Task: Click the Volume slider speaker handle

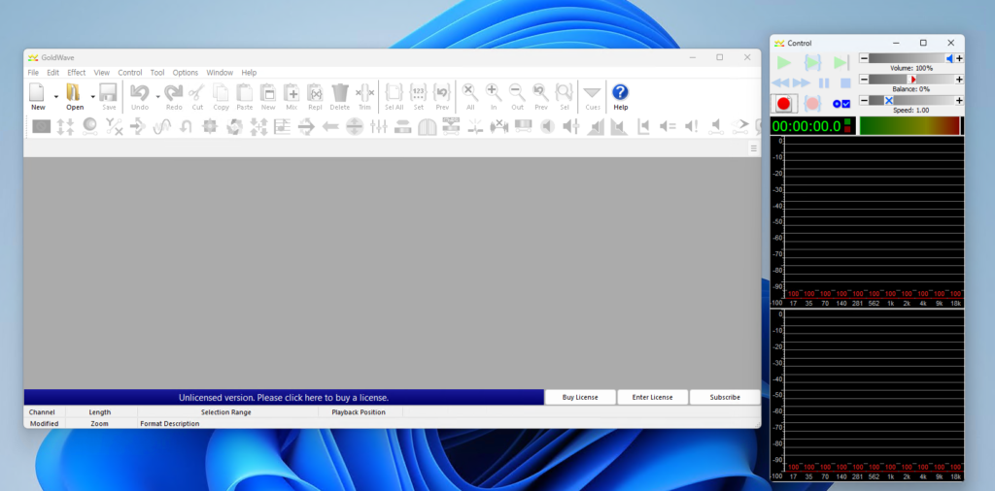Action: point(950,58)
